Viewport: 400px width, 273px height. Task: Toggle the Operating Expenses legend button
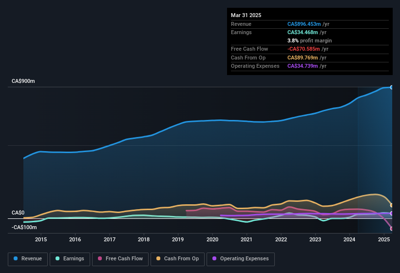coord(241,259)
